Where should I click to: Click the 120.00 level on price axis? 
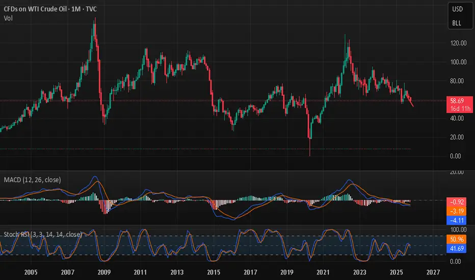[x=458, y=43]
